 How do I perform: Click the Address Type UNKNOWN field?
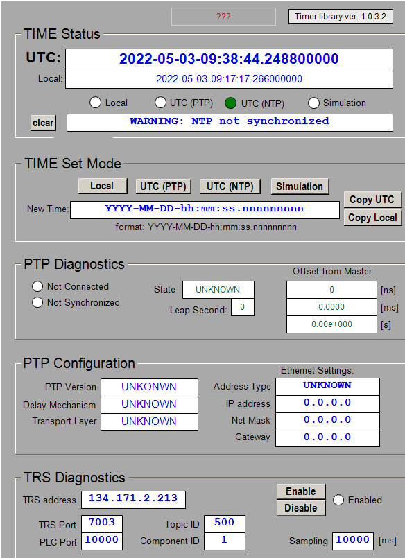pos(327,387)
